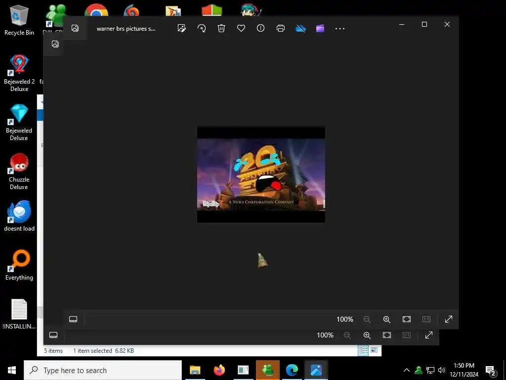Expand the hidden tray icons chevron
This screenshot has width=506, height=380.
point(407,370)
